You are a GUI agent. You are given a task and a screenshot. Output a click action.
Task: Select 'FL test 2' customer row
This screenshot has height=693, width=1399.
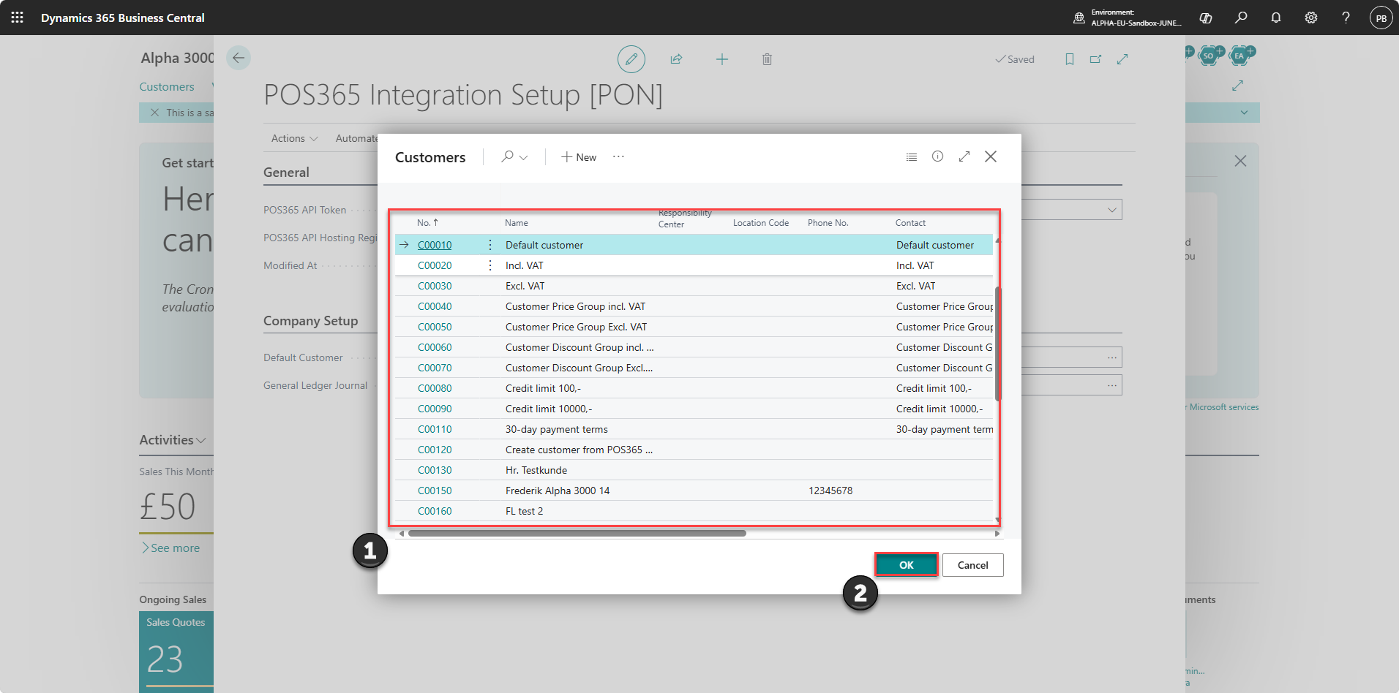click(x=525, y=511)
